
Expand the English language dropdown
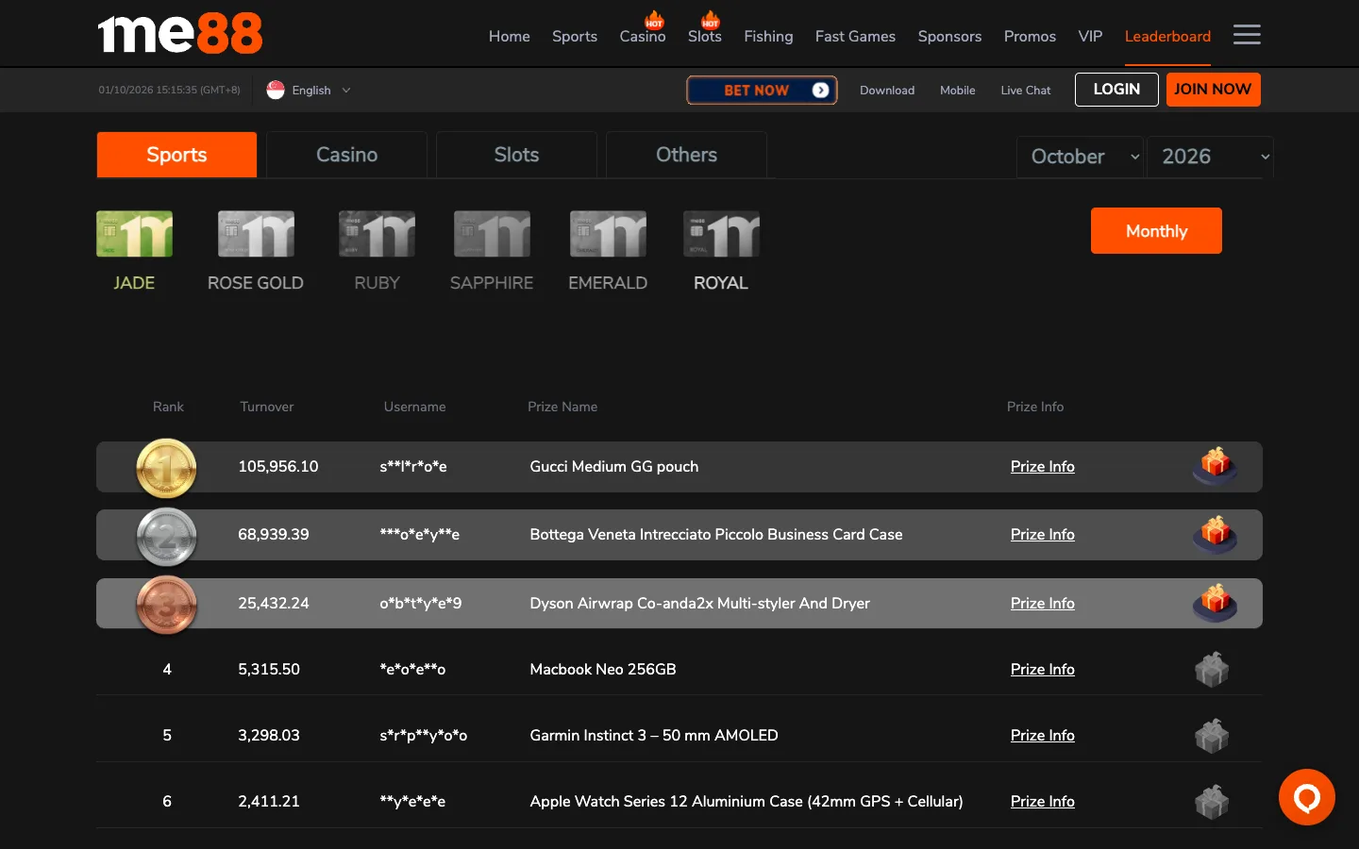coord(310,91)
